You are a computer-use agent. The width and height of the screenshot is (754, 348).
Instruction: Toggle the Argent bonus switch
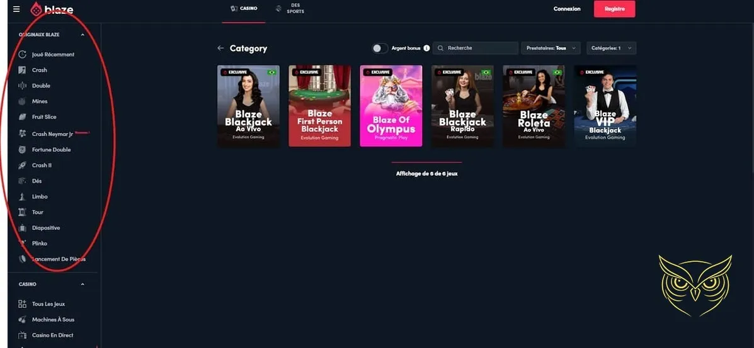click(380, 48)
